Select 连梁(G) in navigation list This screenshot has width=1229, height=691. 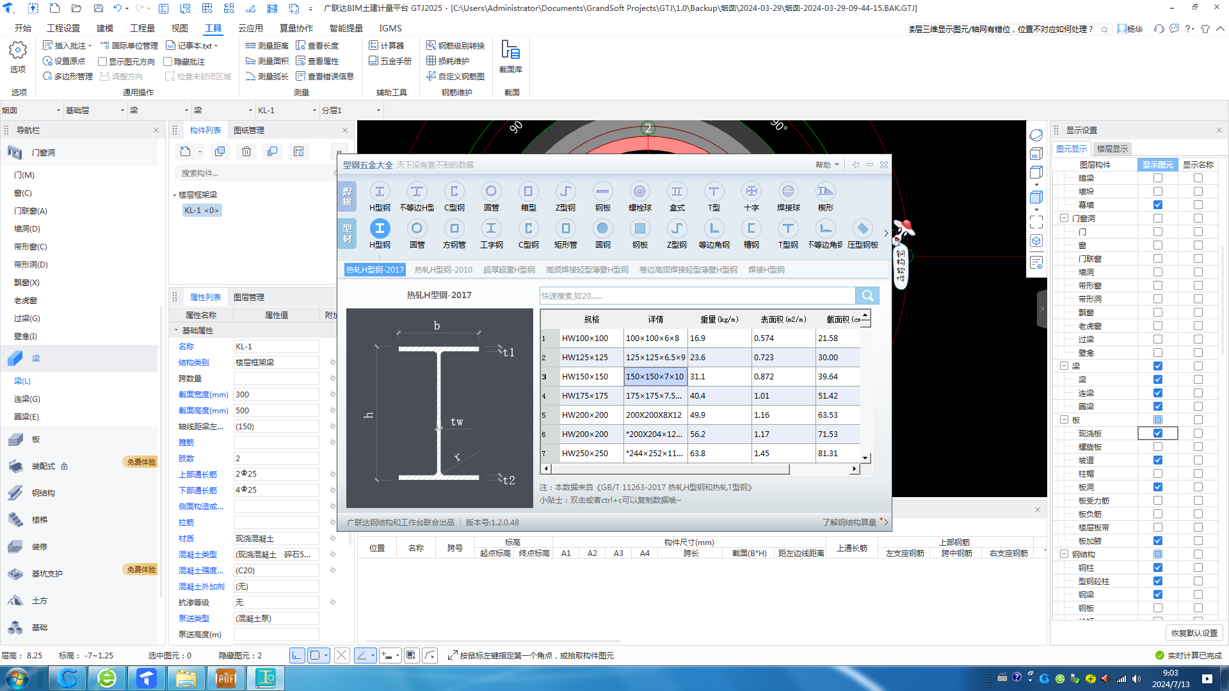point(27,399)
